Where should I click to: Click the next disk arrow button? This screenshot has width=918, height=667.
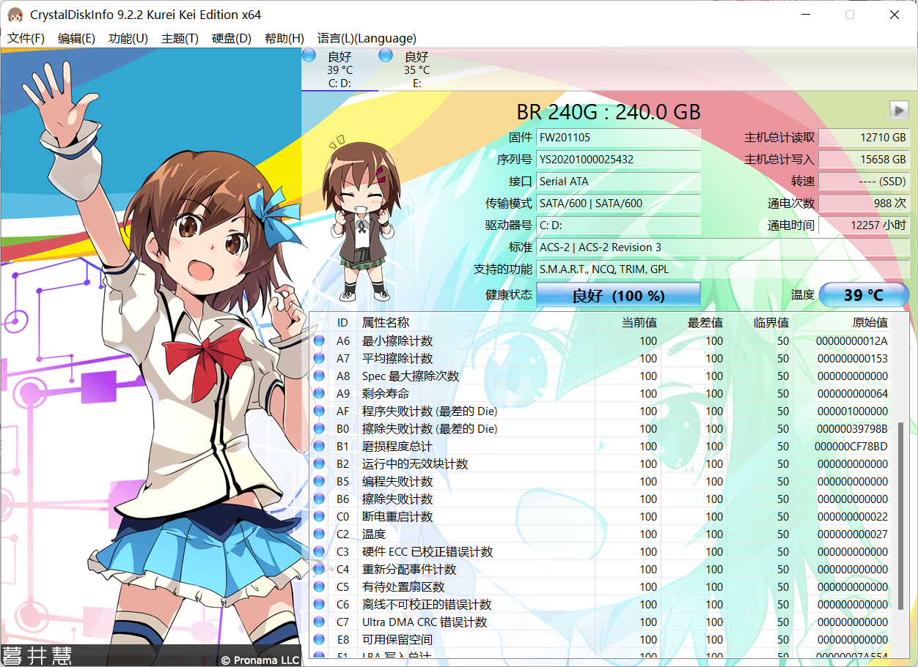tap(899, 111)
